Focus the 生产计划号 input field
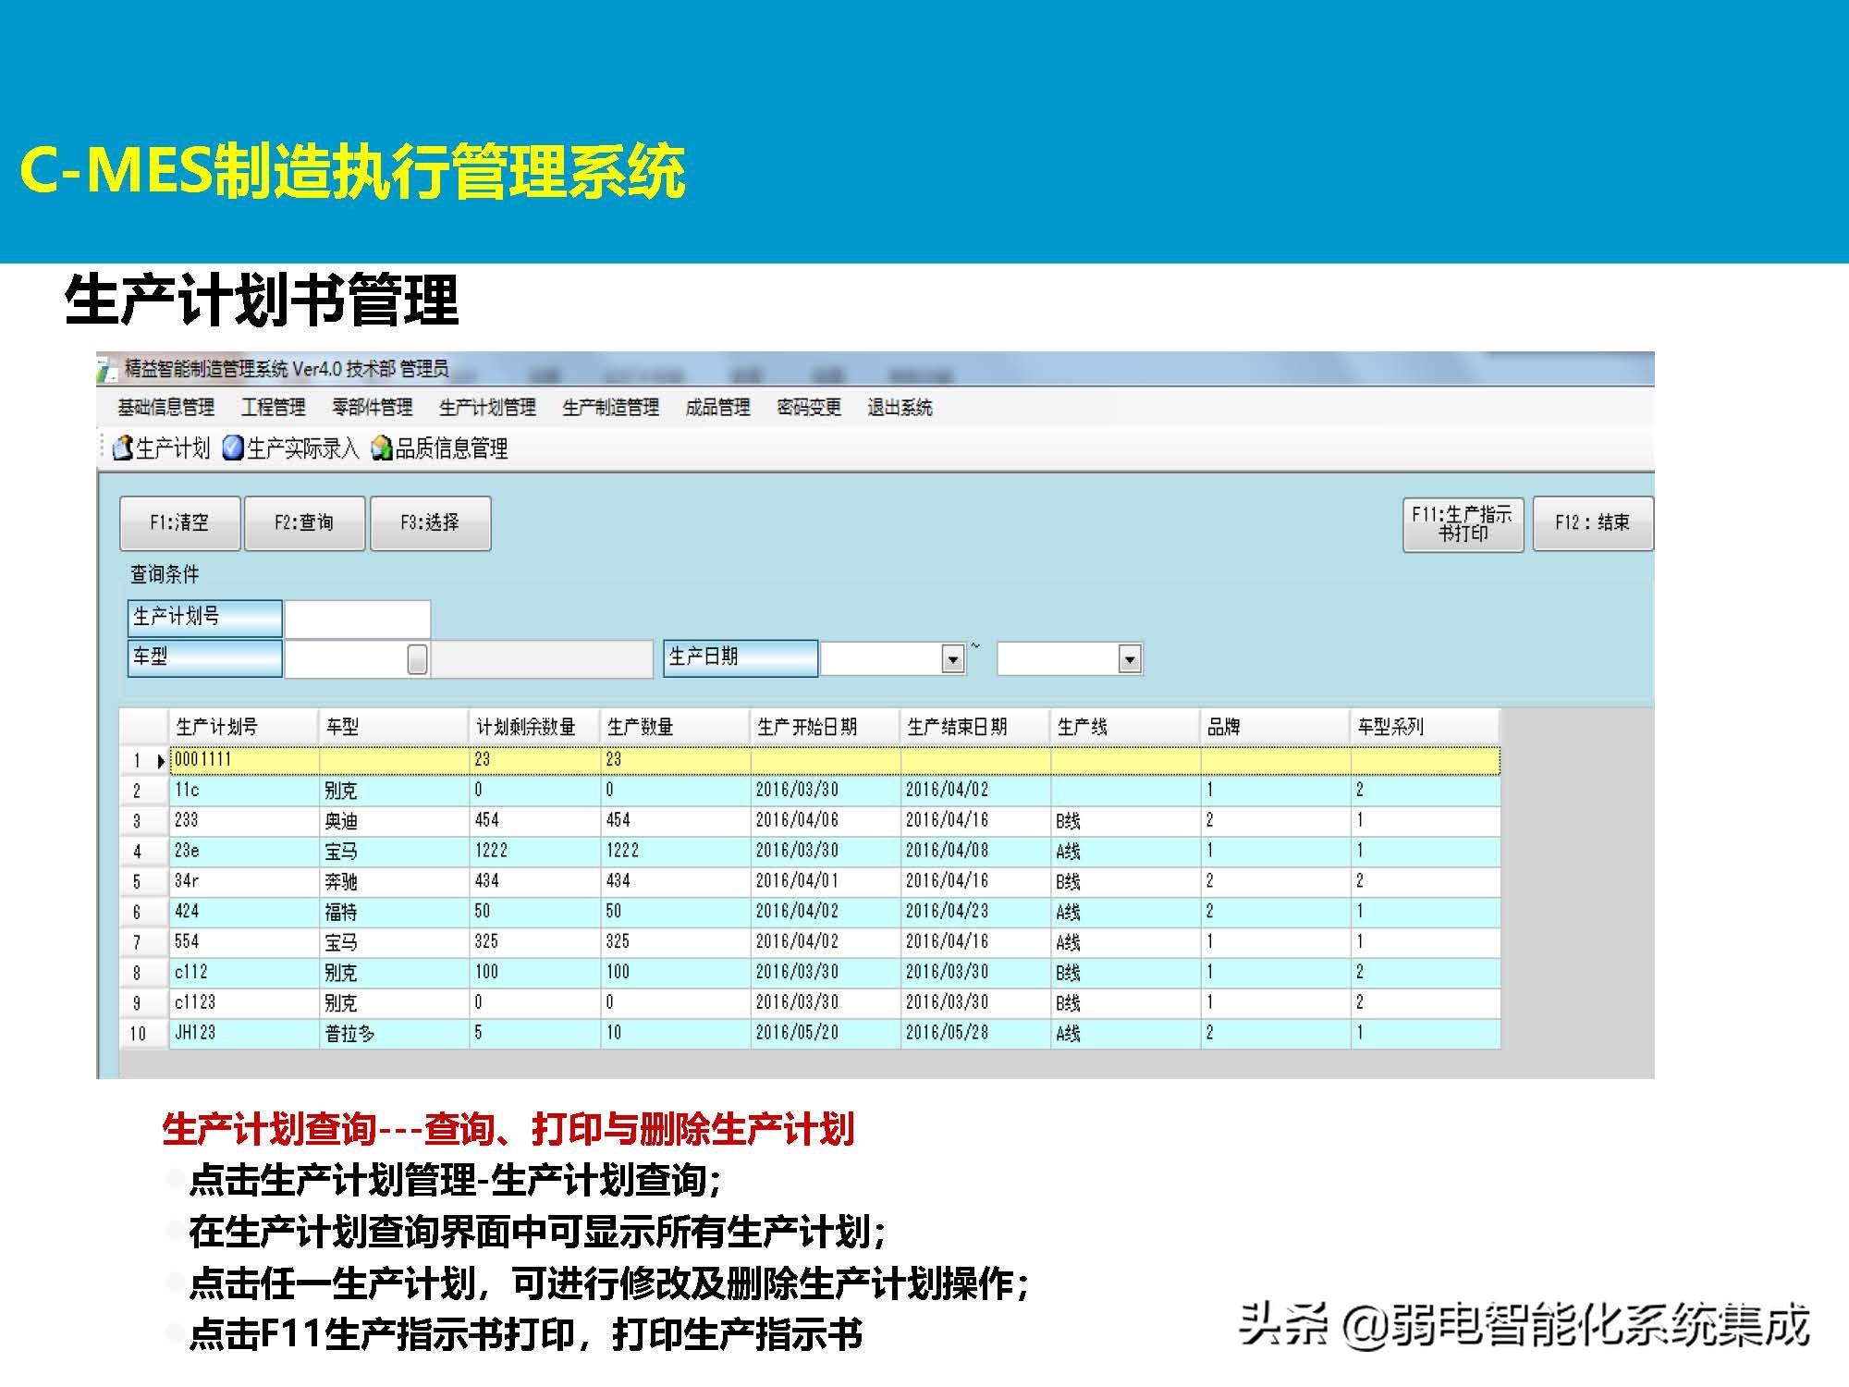Image resolution: width=1849 pixels, height=1387 pixels. 358,620
